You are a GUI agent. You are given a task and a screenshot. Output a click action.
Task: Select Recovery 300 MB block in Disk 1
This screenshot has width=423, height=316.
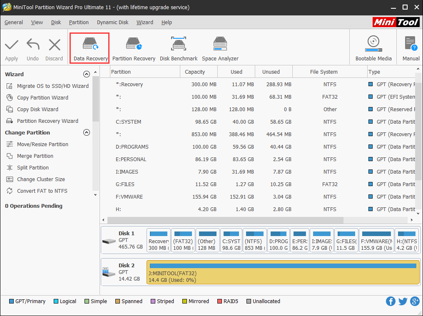point(159,241)
